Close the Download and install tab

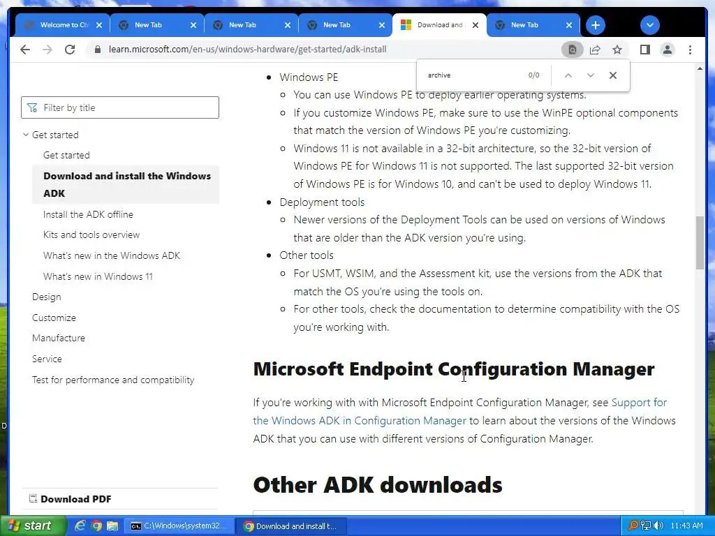475,25
